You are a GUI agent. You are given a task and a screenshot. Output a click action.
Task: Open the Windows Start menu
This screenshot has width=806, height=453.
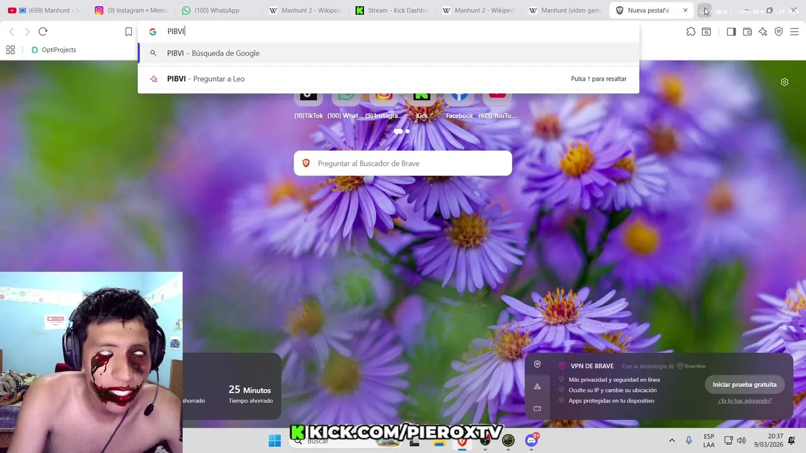(x=275, y=441)
